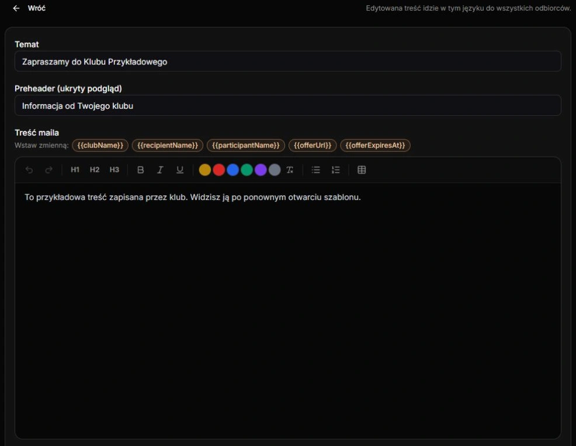Viewport: 576px width, 446px height.
Task: Insert the {{participantName}} variable
Action: tap(246, 145)
